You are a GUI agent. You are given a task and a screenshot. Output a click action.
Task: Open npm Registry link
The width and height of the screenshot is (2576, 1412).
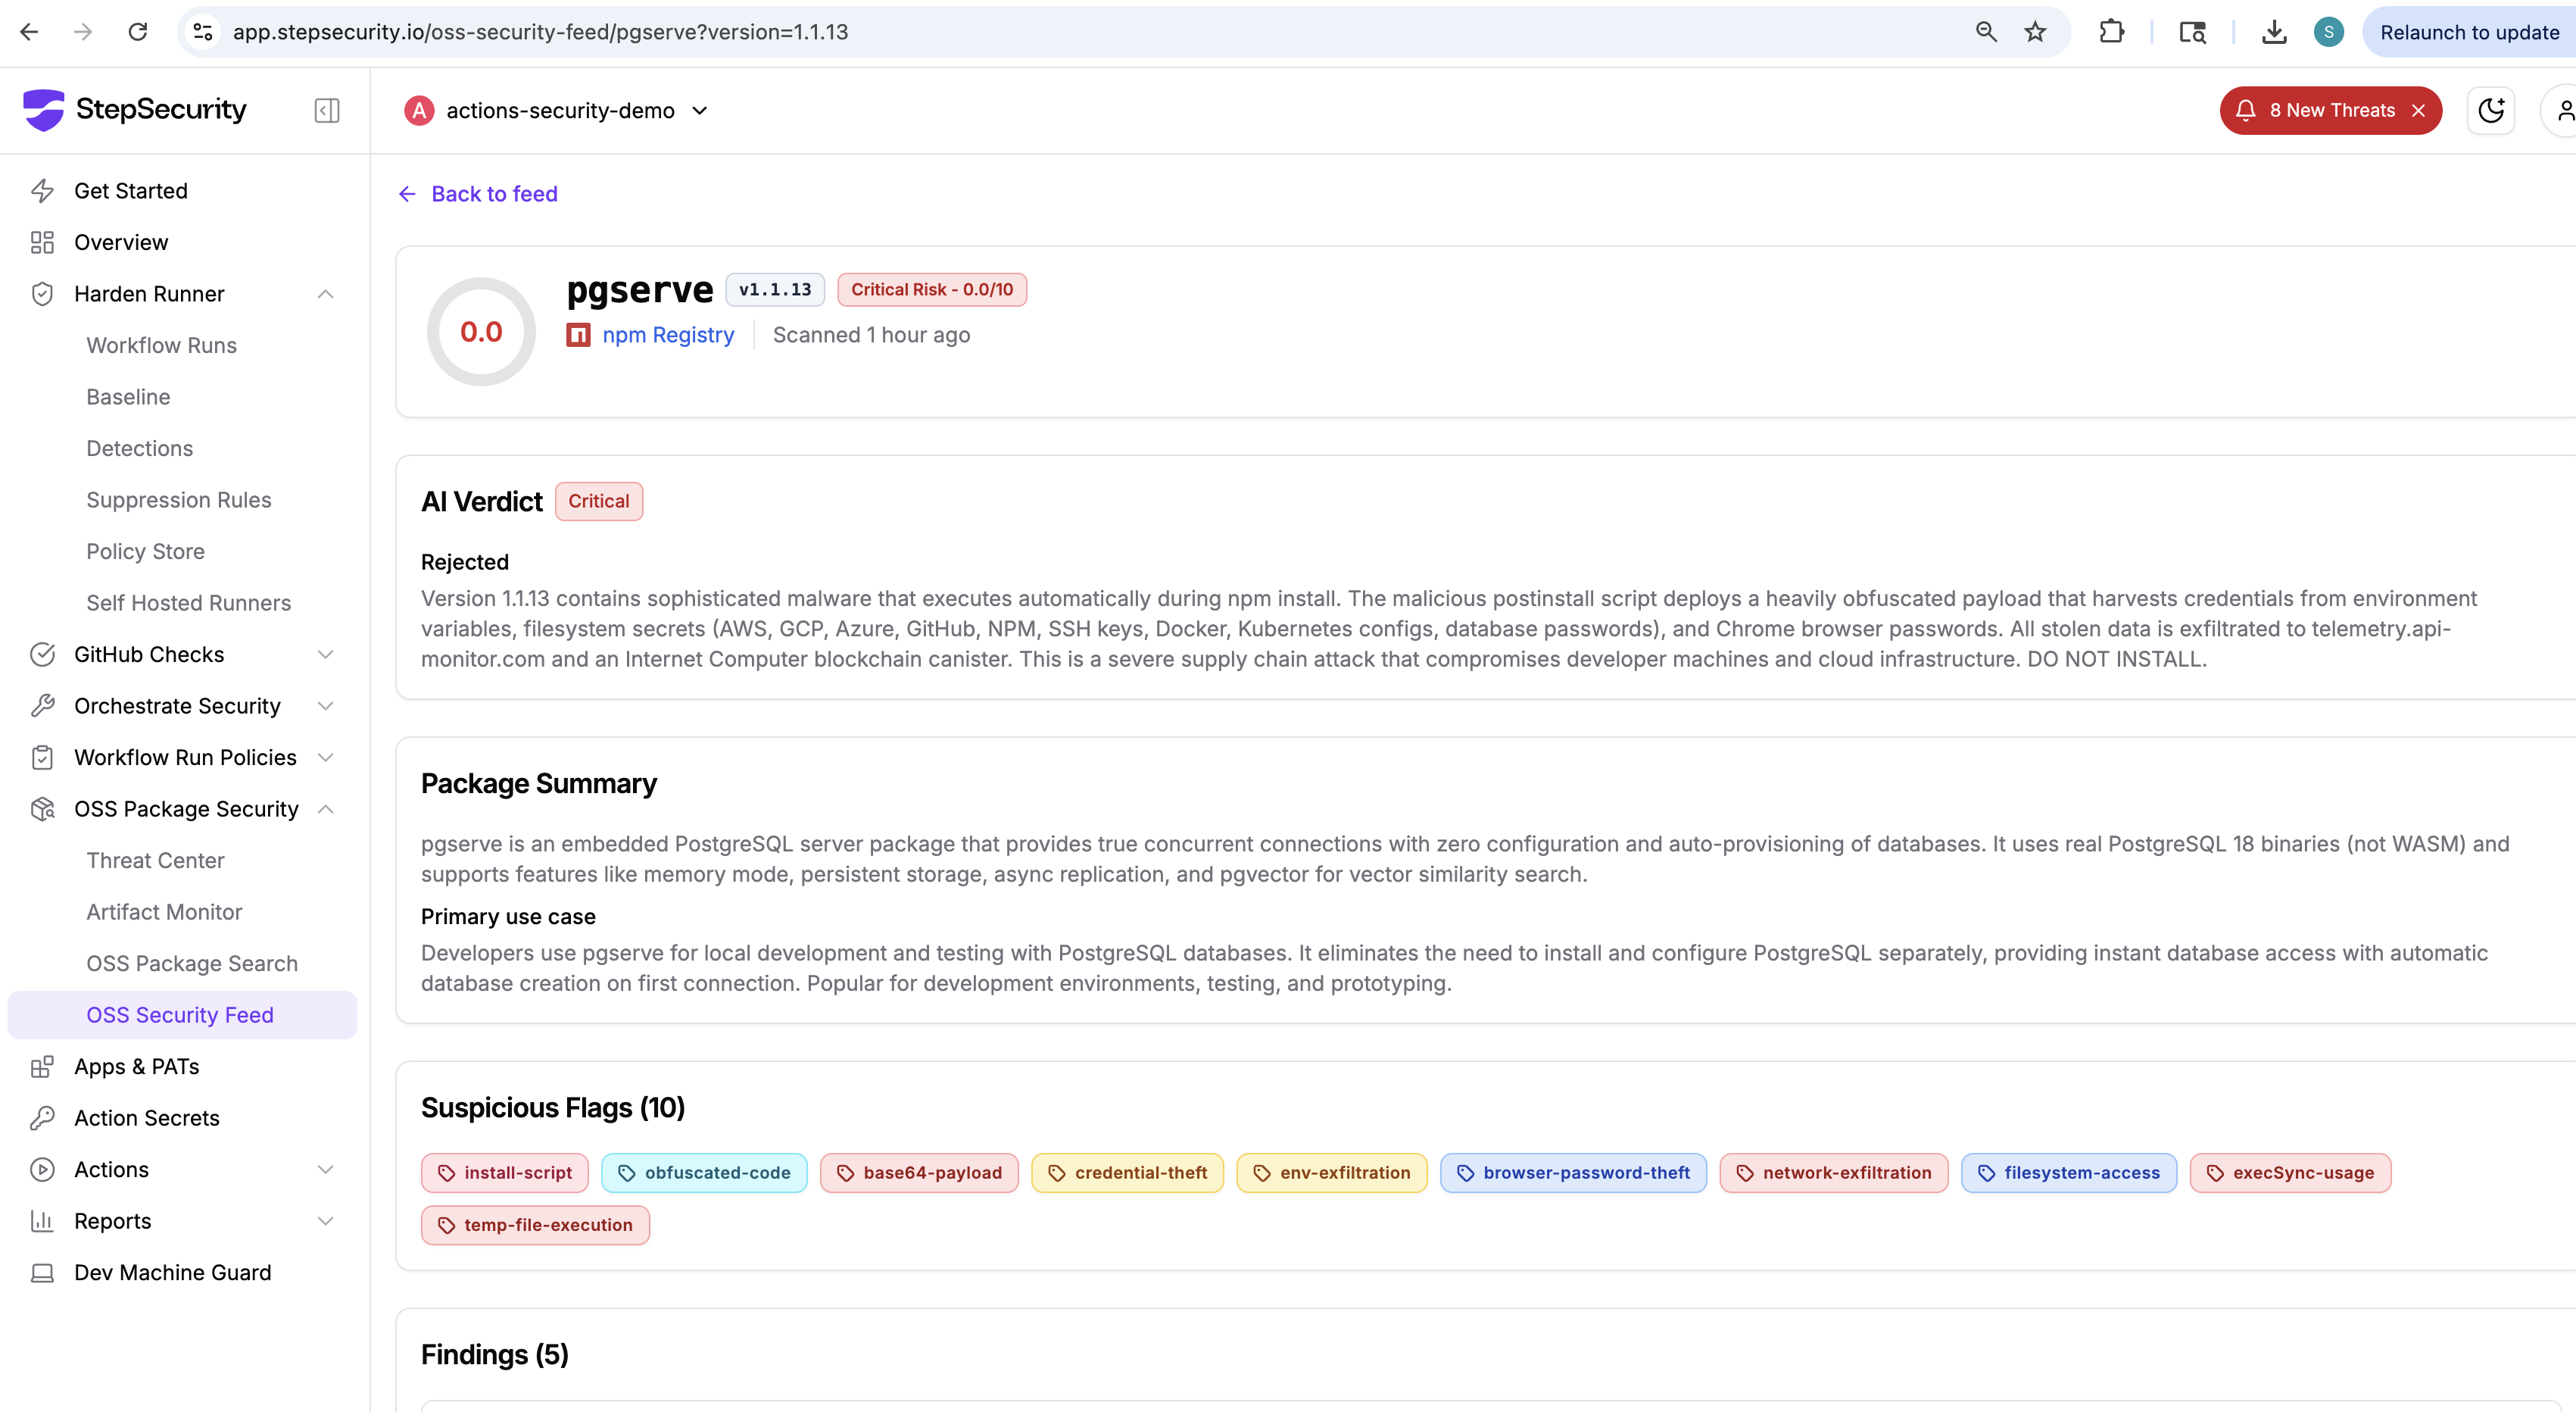(667, 336)
